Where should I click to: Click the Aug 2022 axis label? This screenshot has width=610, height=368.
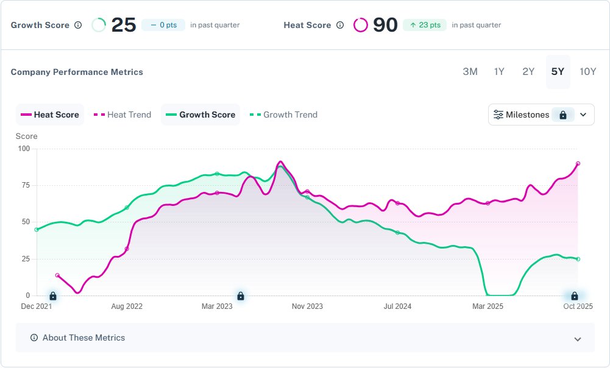127,306
